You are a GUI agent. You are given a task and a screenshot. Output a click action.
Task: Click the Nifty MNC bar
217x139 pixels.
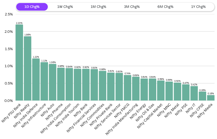tap(169, 91)
